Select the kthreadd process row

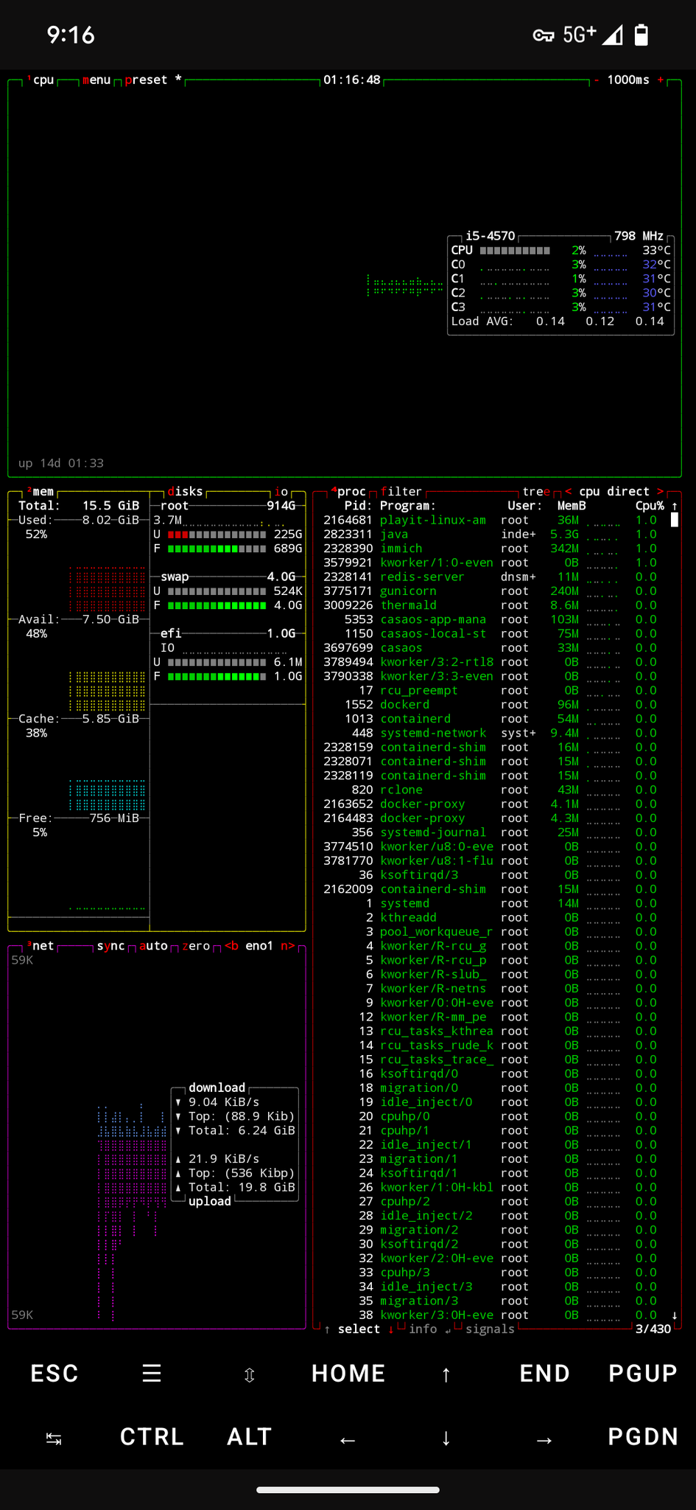tap(491, 917)
